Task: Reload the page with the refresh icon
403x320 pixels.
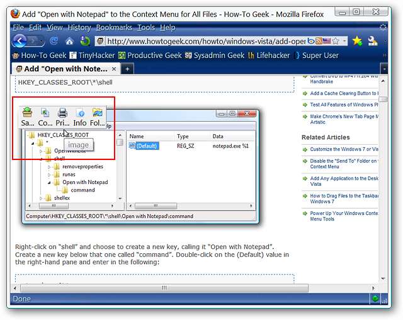Action: 54,41
